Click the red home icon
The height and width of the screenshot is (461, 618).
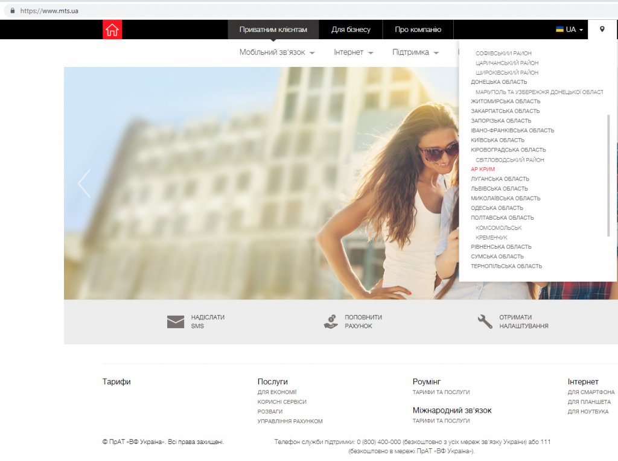click(x=112, y=30)
